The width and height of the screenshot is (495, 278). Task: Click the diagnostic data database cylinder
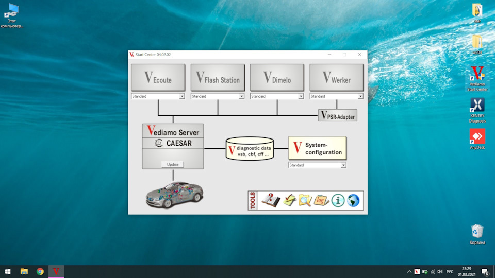[x=250, y=148]
